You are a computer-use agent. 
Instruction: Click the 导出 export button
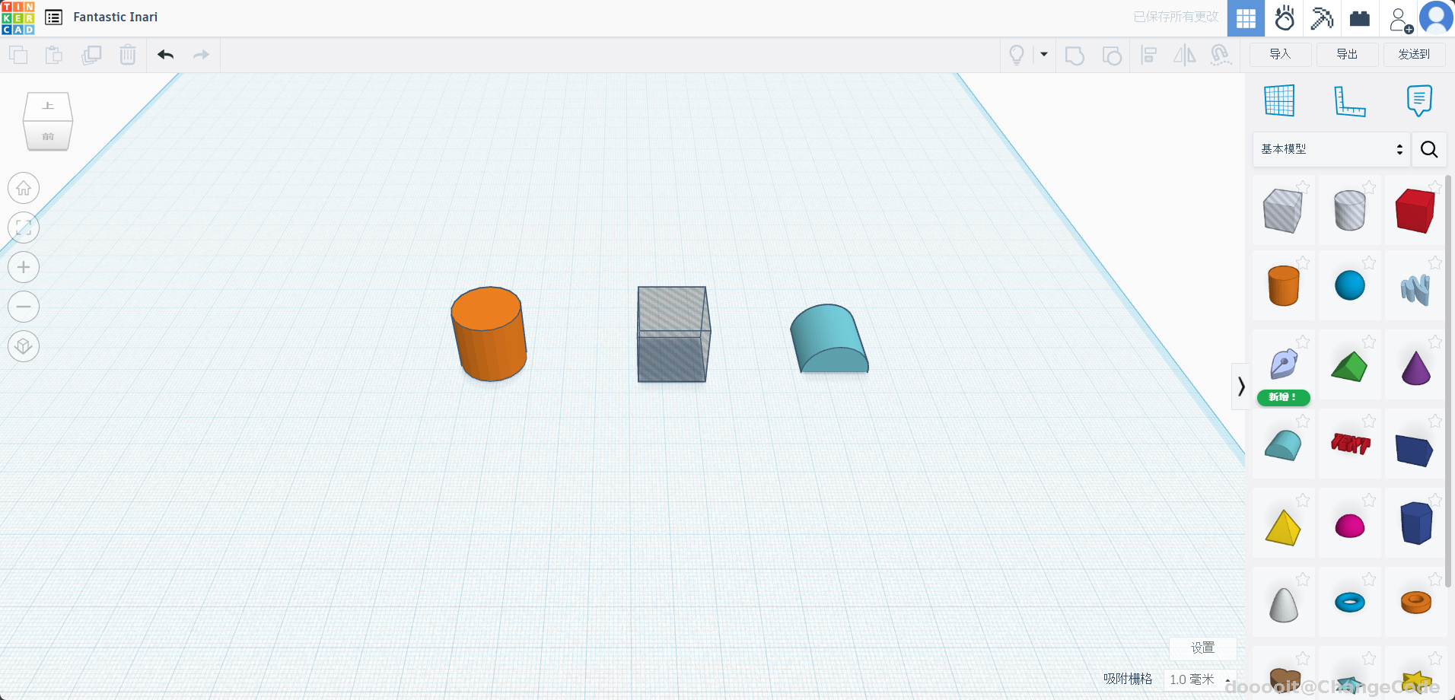tap(1347, 54)
